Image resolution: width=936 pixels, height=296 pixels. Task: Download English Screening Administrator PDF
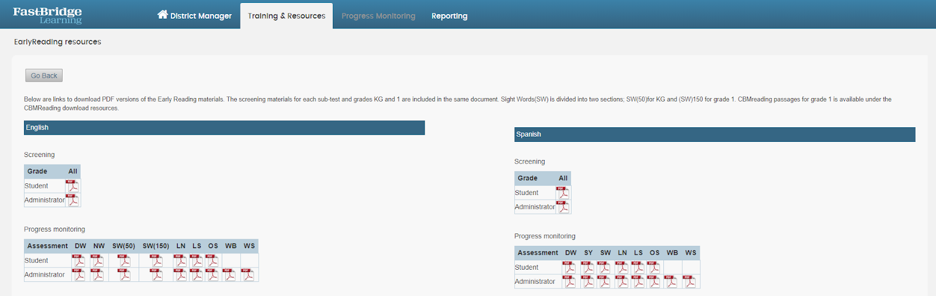click(x=73, y=200)
